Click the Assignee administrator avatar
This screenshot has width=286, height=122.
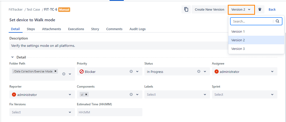point(217,72)
